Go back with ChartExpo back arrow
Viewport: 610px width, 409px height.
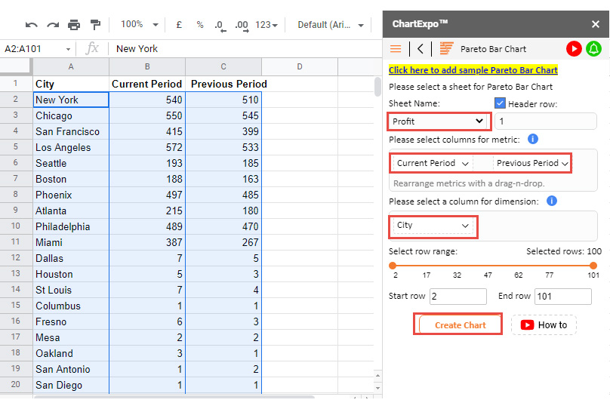(x=421, y=48)
